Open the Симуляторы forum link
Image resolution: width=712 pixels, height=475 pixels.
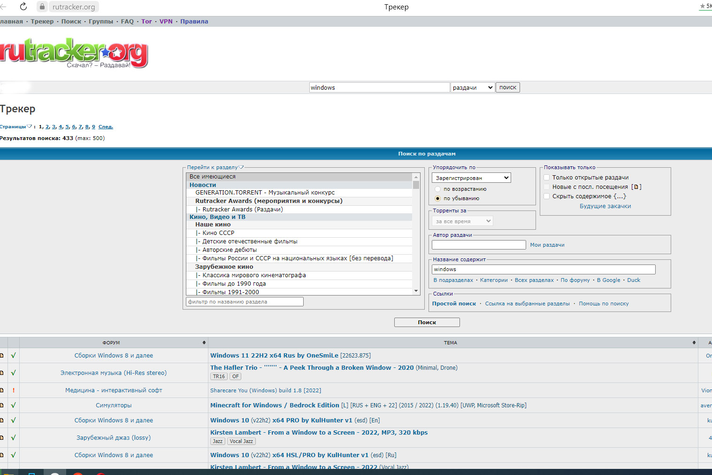pyautogui.click(x=114, y=405)
